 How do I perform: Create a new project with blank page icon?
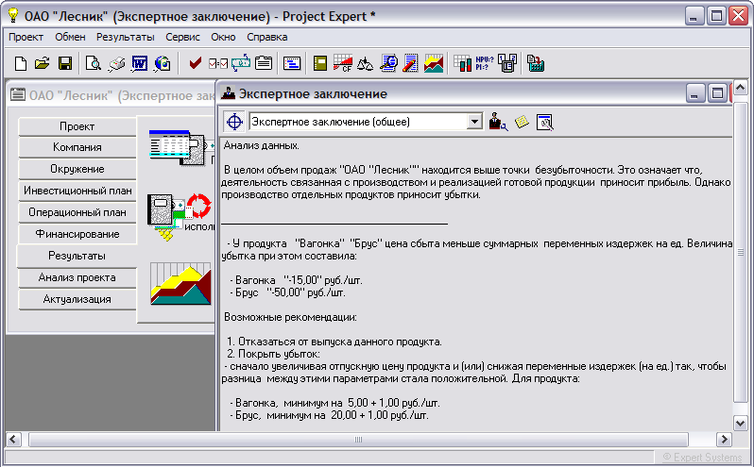pyautogui.click(x=20, y=63)
